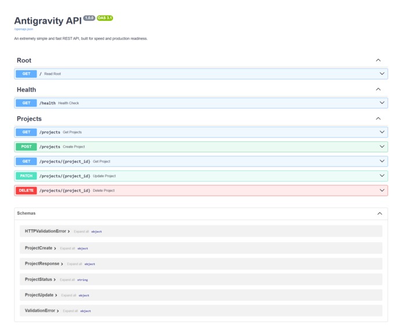The image size is (402, 332).
Task: Expand the Health Check endpoint arrow
Action: pyautogui.click(x=382, y=103)
